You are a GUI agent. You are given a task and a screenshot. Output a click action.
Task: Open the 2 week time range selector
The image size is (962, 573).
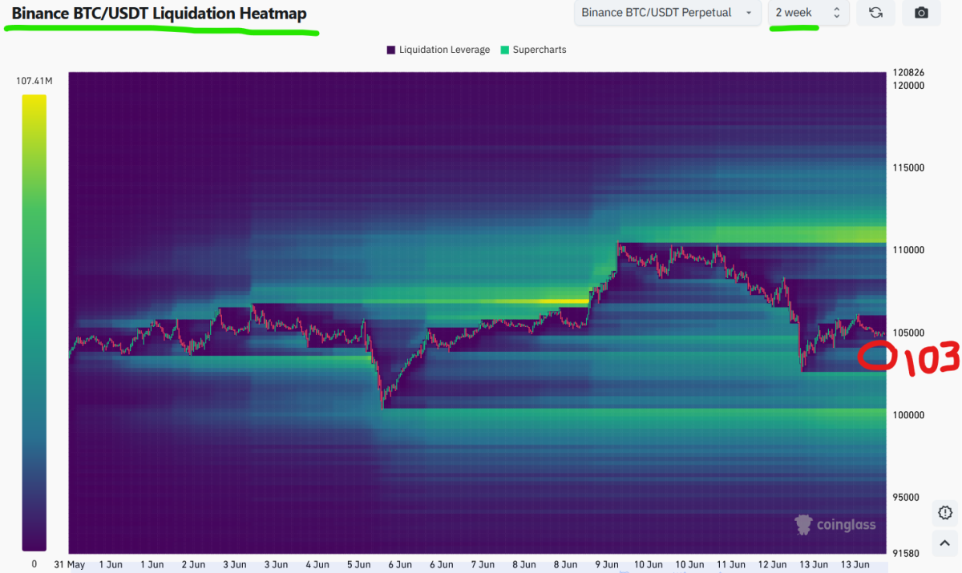(808, 13)
